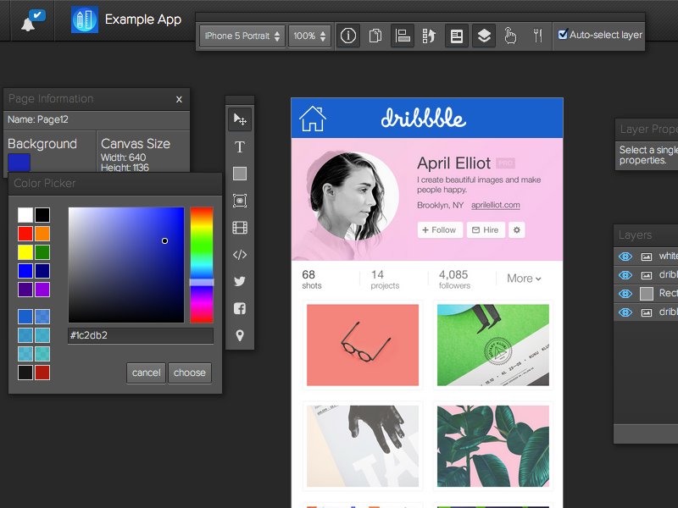
Task: Open page information via info icon
Action: tap(348, 36)
